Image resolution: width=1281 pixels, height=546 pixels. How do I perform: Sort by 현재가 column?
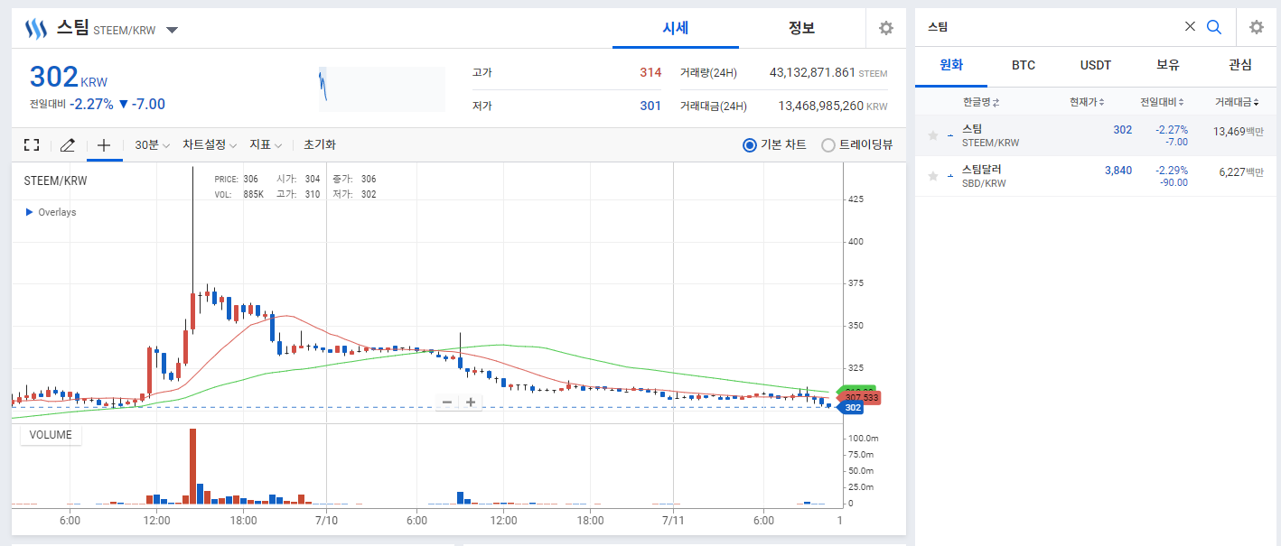[x=1087, y=102]
